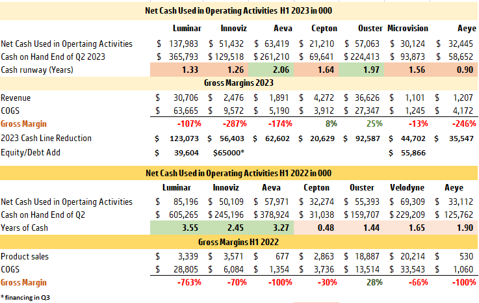The height and width of the screenshot is (303, 479).
Task: Click the Velodyne column header
Action: pos(407,187)
